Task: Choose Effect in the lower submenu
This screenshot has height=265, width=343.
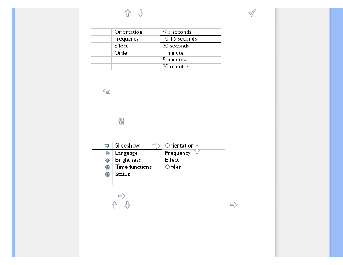Action: [172, 160]
